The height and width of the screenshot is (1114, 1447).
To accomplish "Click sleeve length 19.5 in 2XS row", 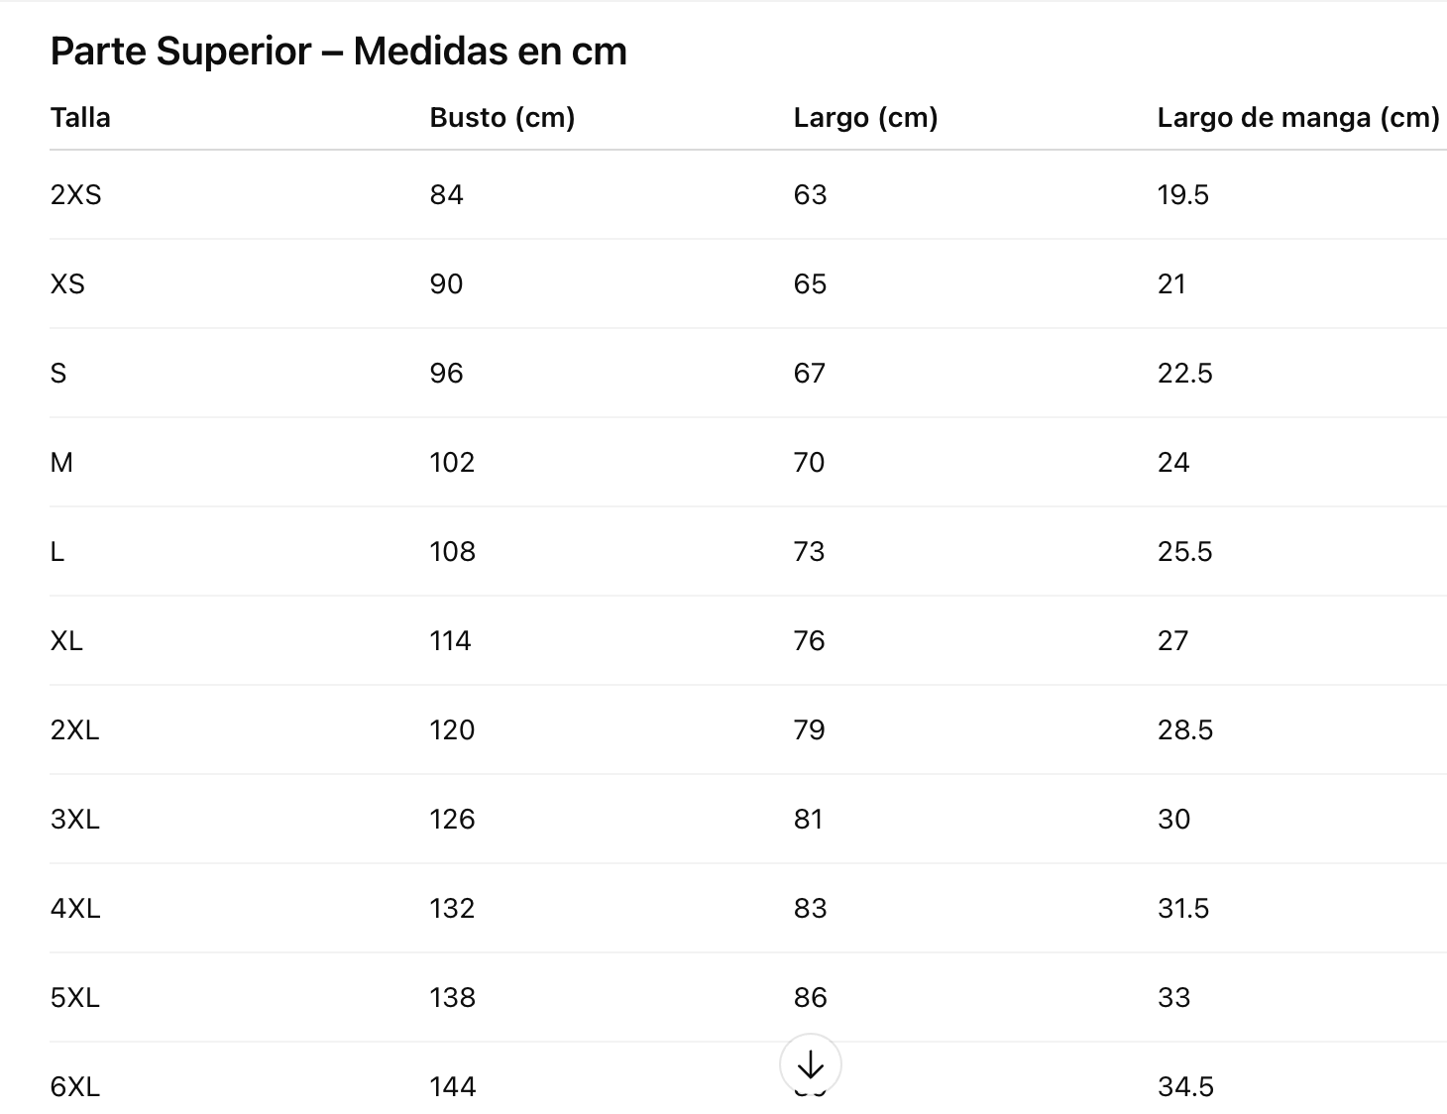I will point(1182,195).
